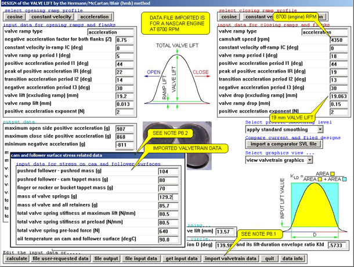Click finger or rocker tappet mass field
This screenshot has height=267, width=354.
tap(168, 188)
